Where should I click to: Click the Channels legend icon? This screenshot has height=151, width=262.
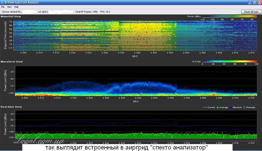point(244,107)
